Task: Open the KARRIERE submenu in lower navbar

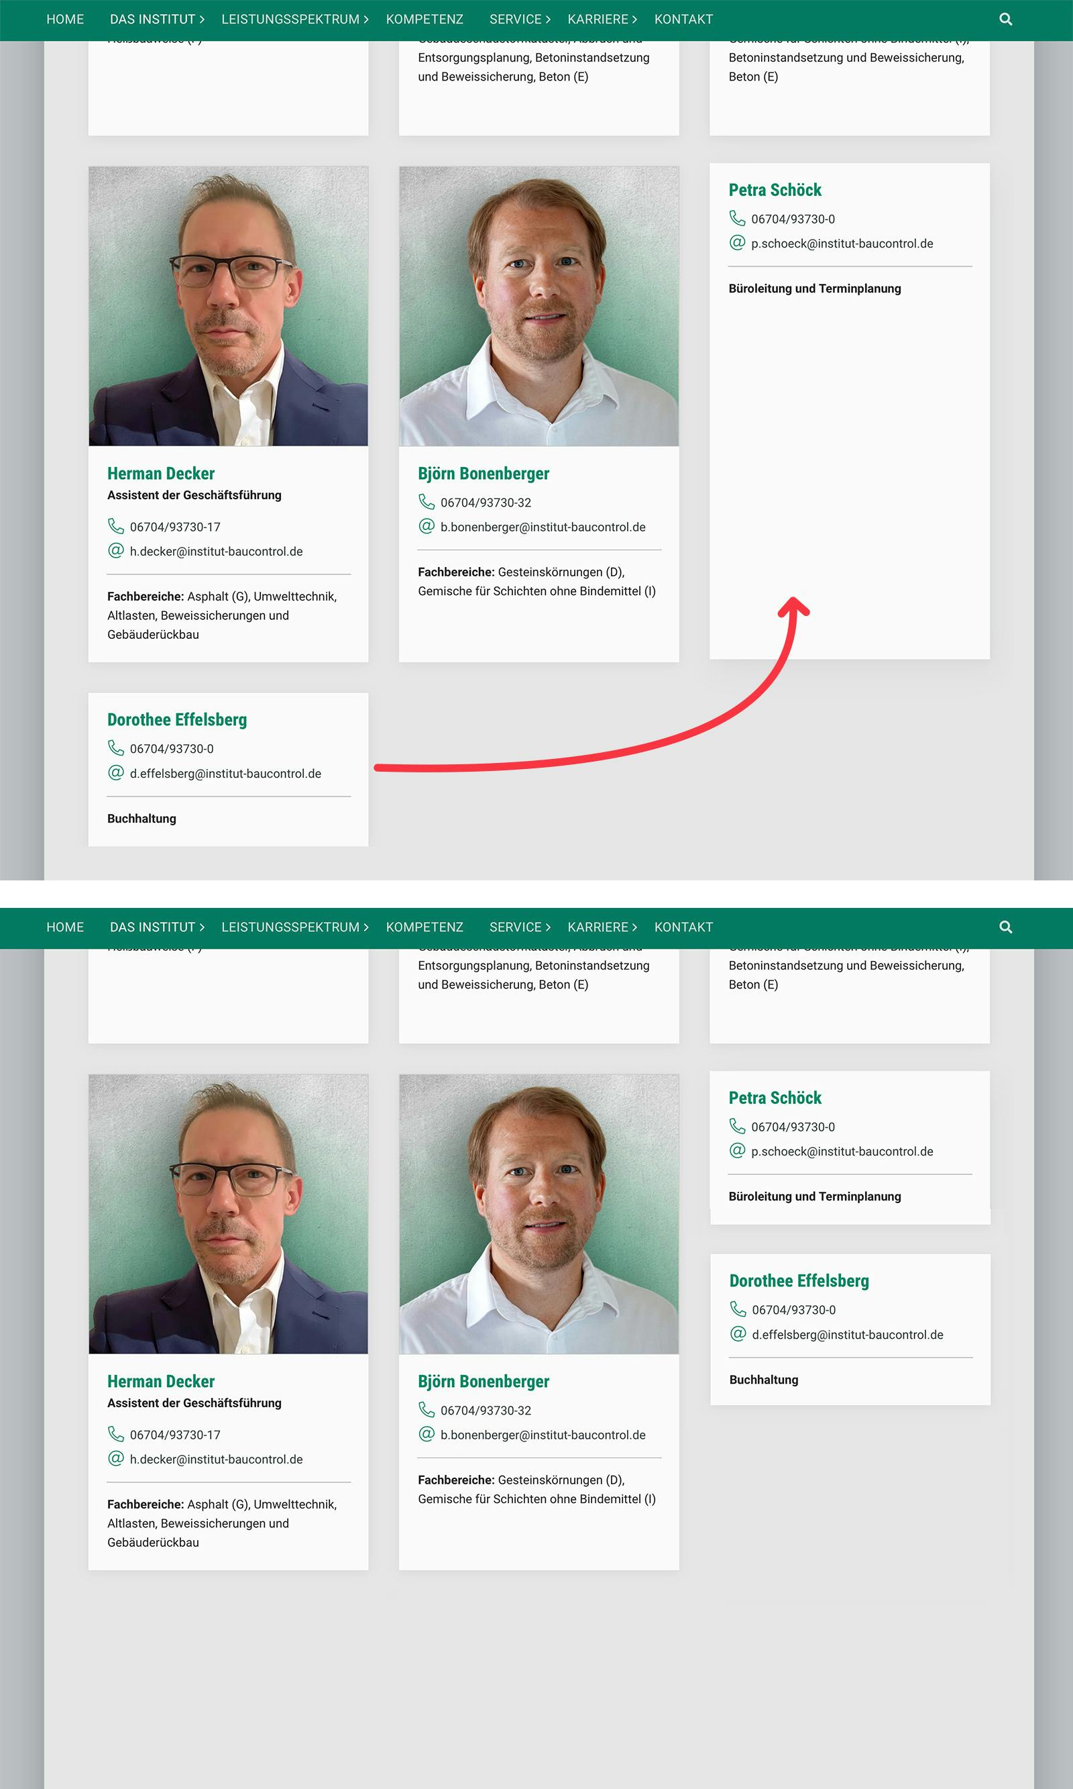Action: point(602,927)
